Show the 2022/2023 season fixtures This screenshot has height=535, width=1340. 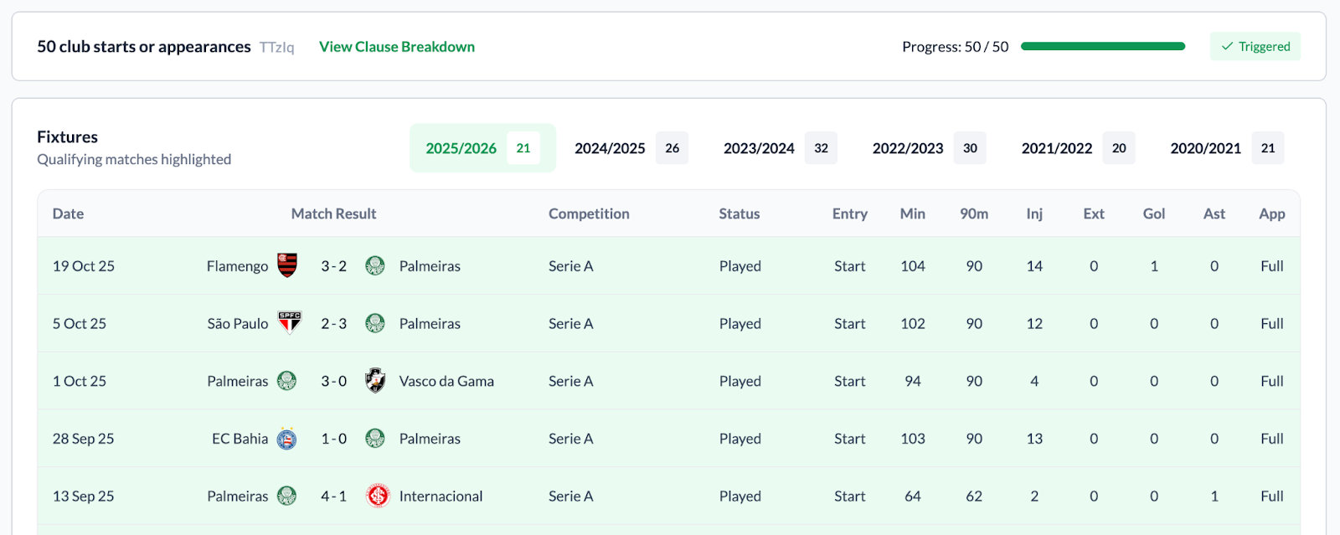click(x=928, y=148)
